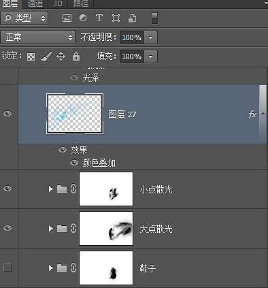Hide the 大点散光 group
268x288 pixels.
(7, 227)
